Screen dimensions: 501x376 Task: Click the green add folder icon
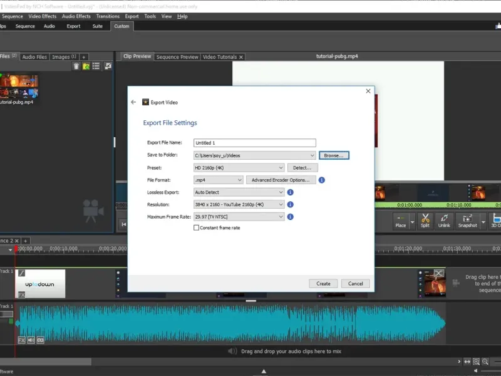click(x=86, y=66)
